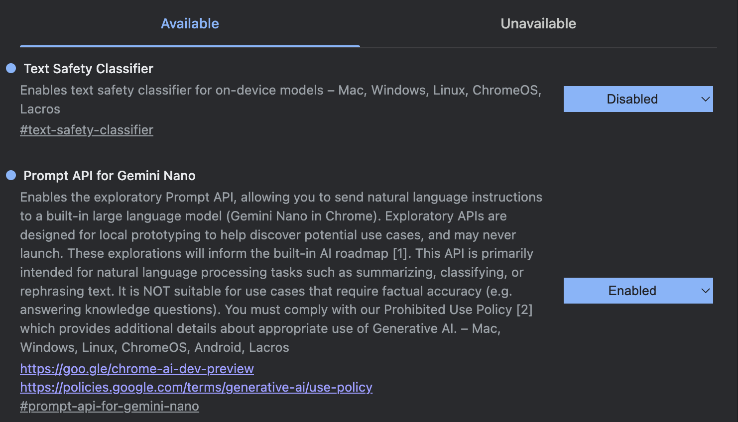Follow the #text-safety-classifier anchor link
This screenshot has width=738, height=422.
(87, 130)
